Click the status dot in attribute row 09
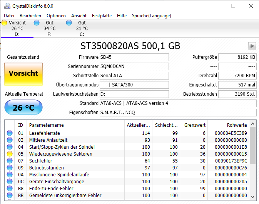 point(10,168)
